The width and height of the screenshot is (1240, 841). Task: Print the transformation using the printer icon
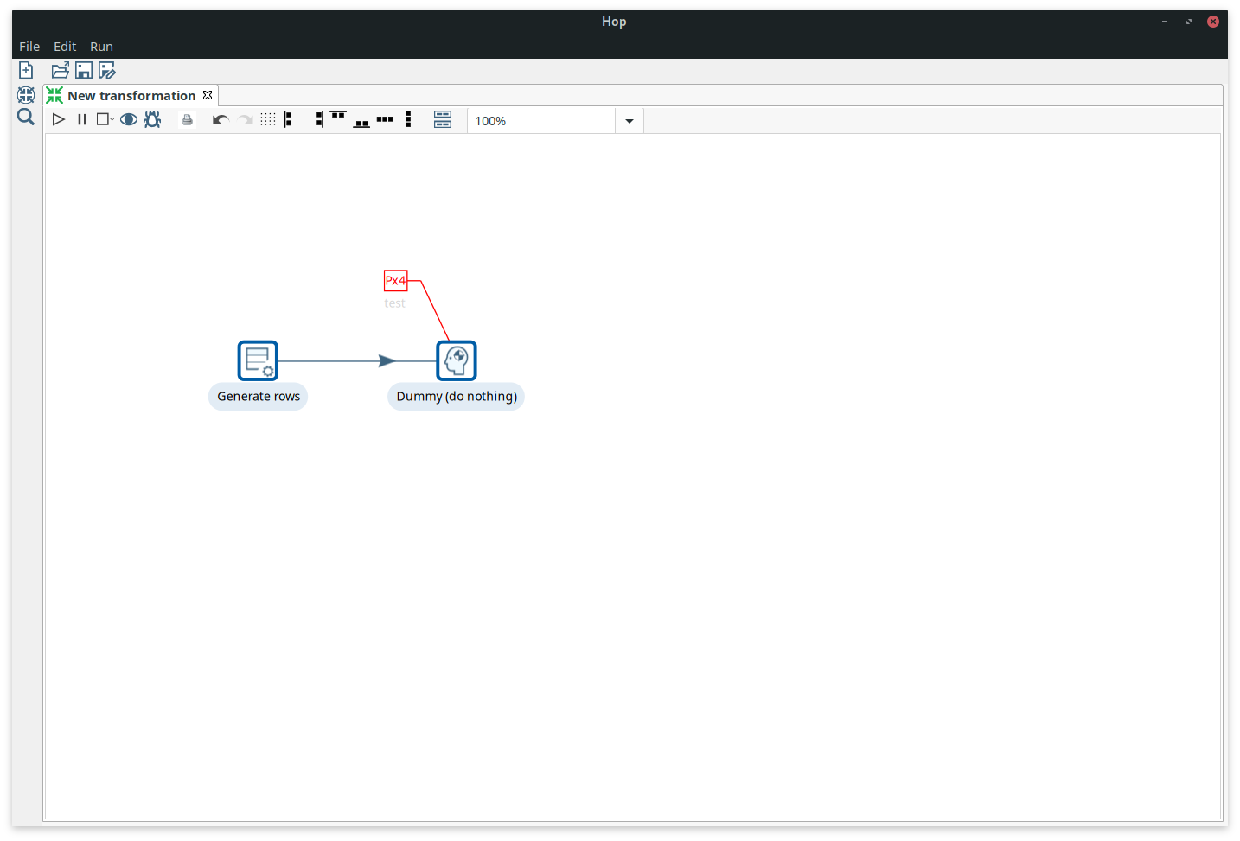click(x=187, y=120)
